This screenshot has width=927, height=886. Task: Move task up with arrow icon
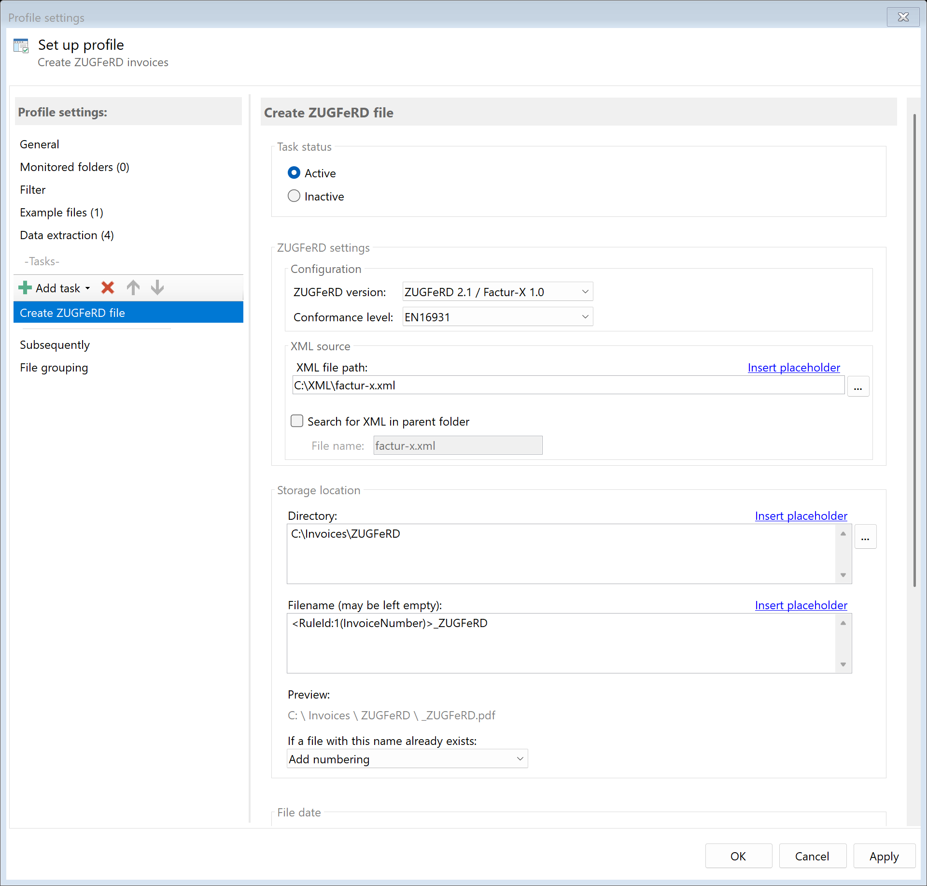133,288
